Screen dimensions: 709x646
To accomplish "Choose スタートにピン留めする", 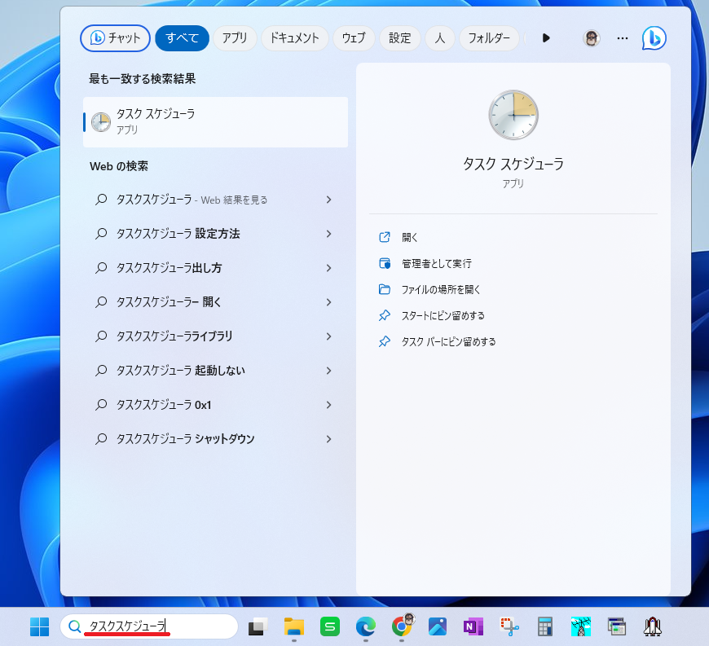I will (443, 315).
